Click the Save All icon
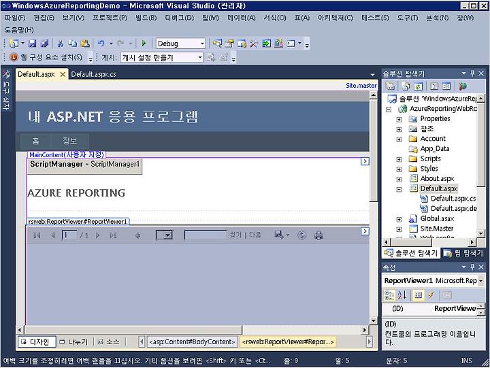 coord(44,44)
